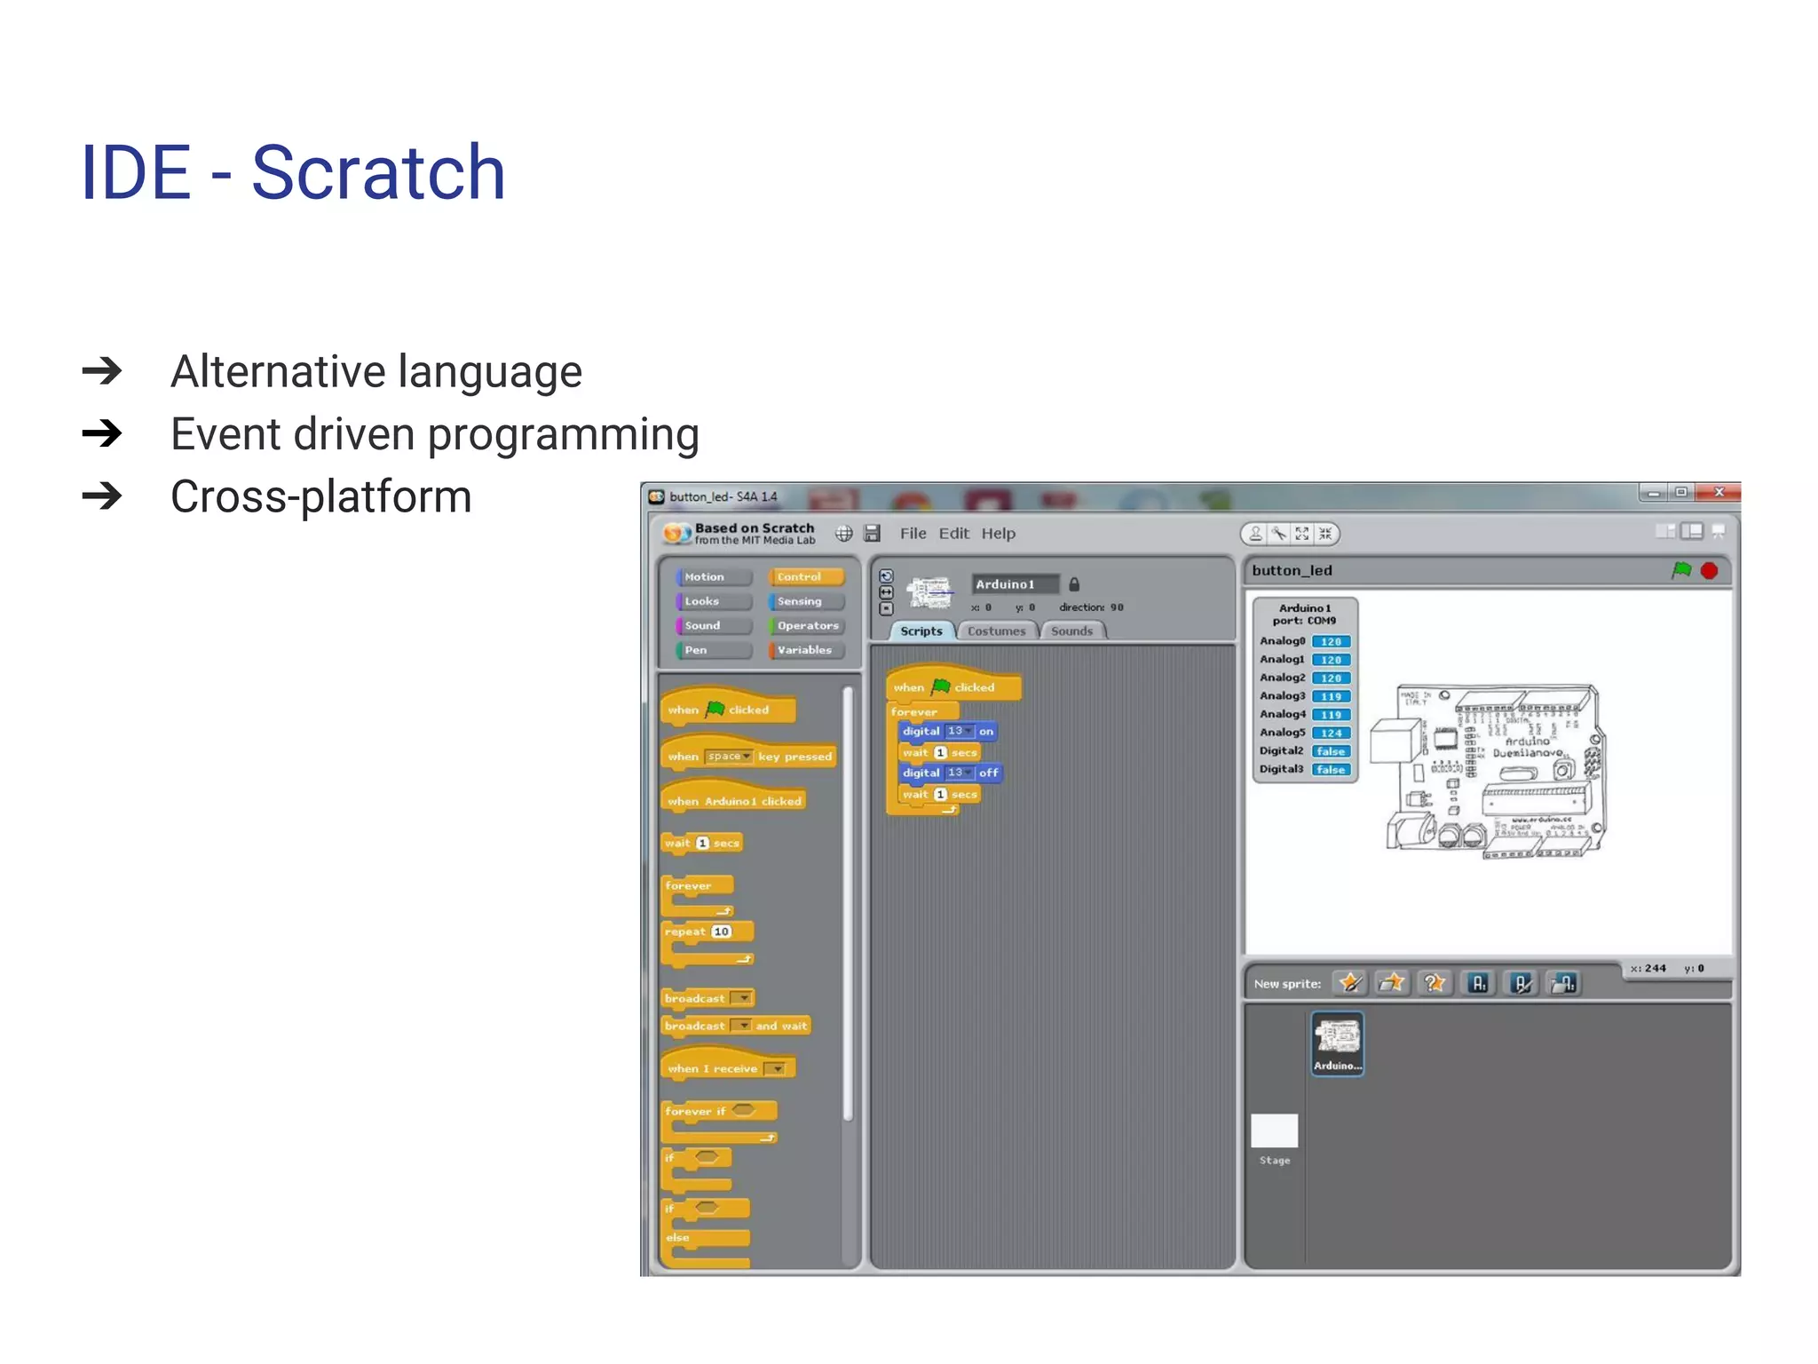Select the shrink sprite tool
The image size is (1818, 1364).
[x=1325, y=534]
